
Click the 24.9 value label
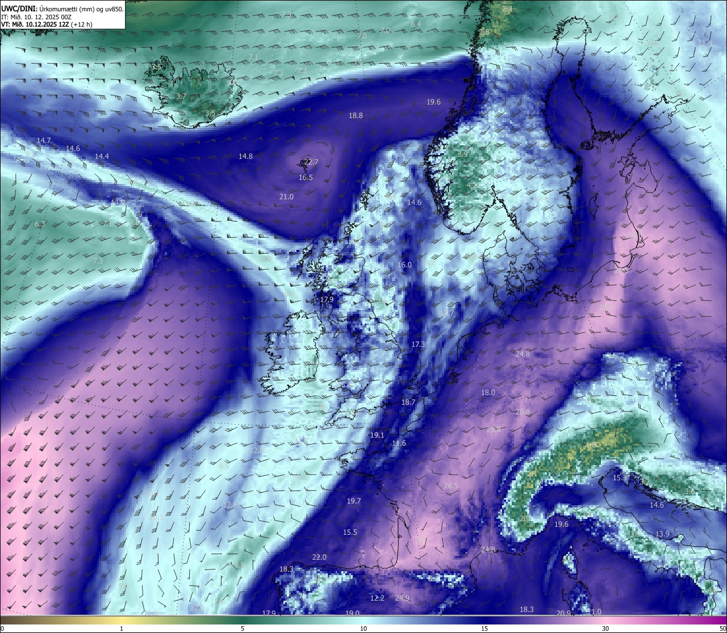click(402, 598)
